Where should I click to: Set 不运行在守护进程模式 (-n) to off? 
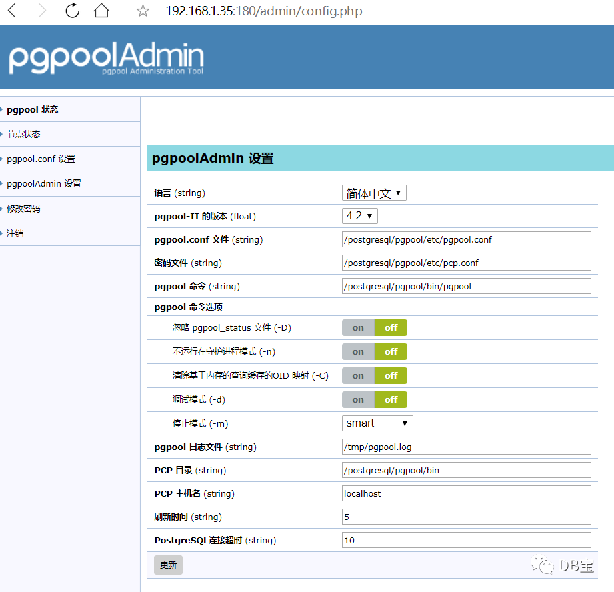(x=391, y=351)
